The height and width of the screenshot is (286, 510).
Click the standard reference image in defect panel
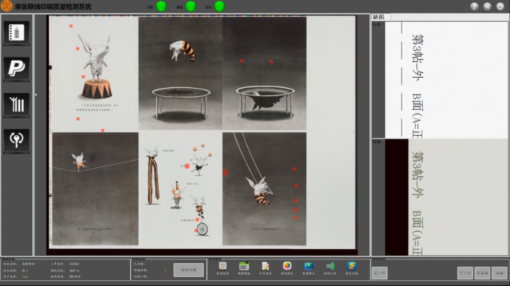tap(446, 80)
